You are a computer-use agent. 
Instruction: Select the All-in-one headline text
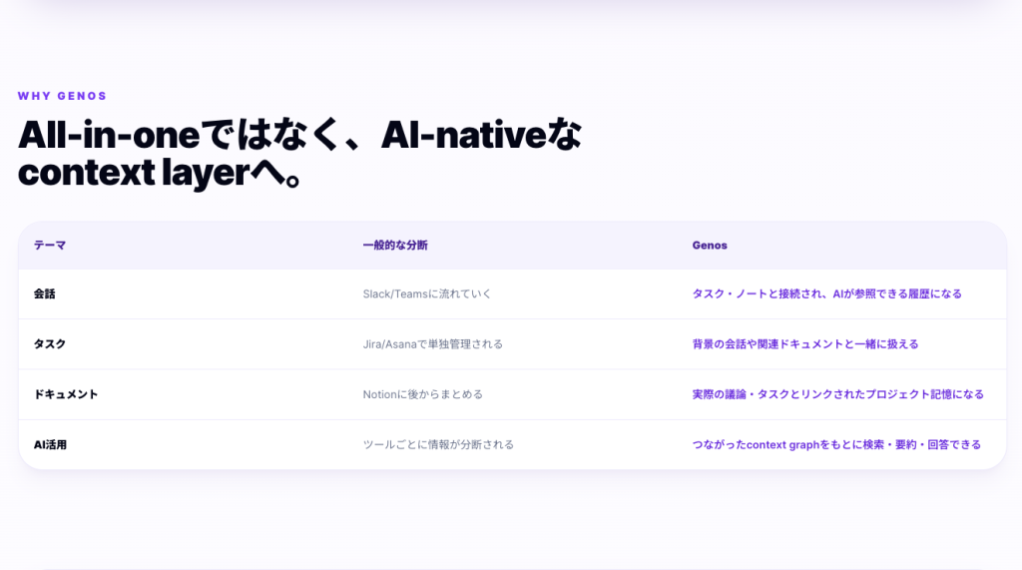point(299,154)
